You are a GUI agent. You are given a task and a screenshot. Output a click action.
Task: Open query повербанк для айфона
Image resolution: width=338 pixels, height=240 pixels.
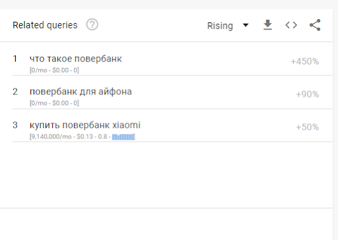tap(81, 92)
